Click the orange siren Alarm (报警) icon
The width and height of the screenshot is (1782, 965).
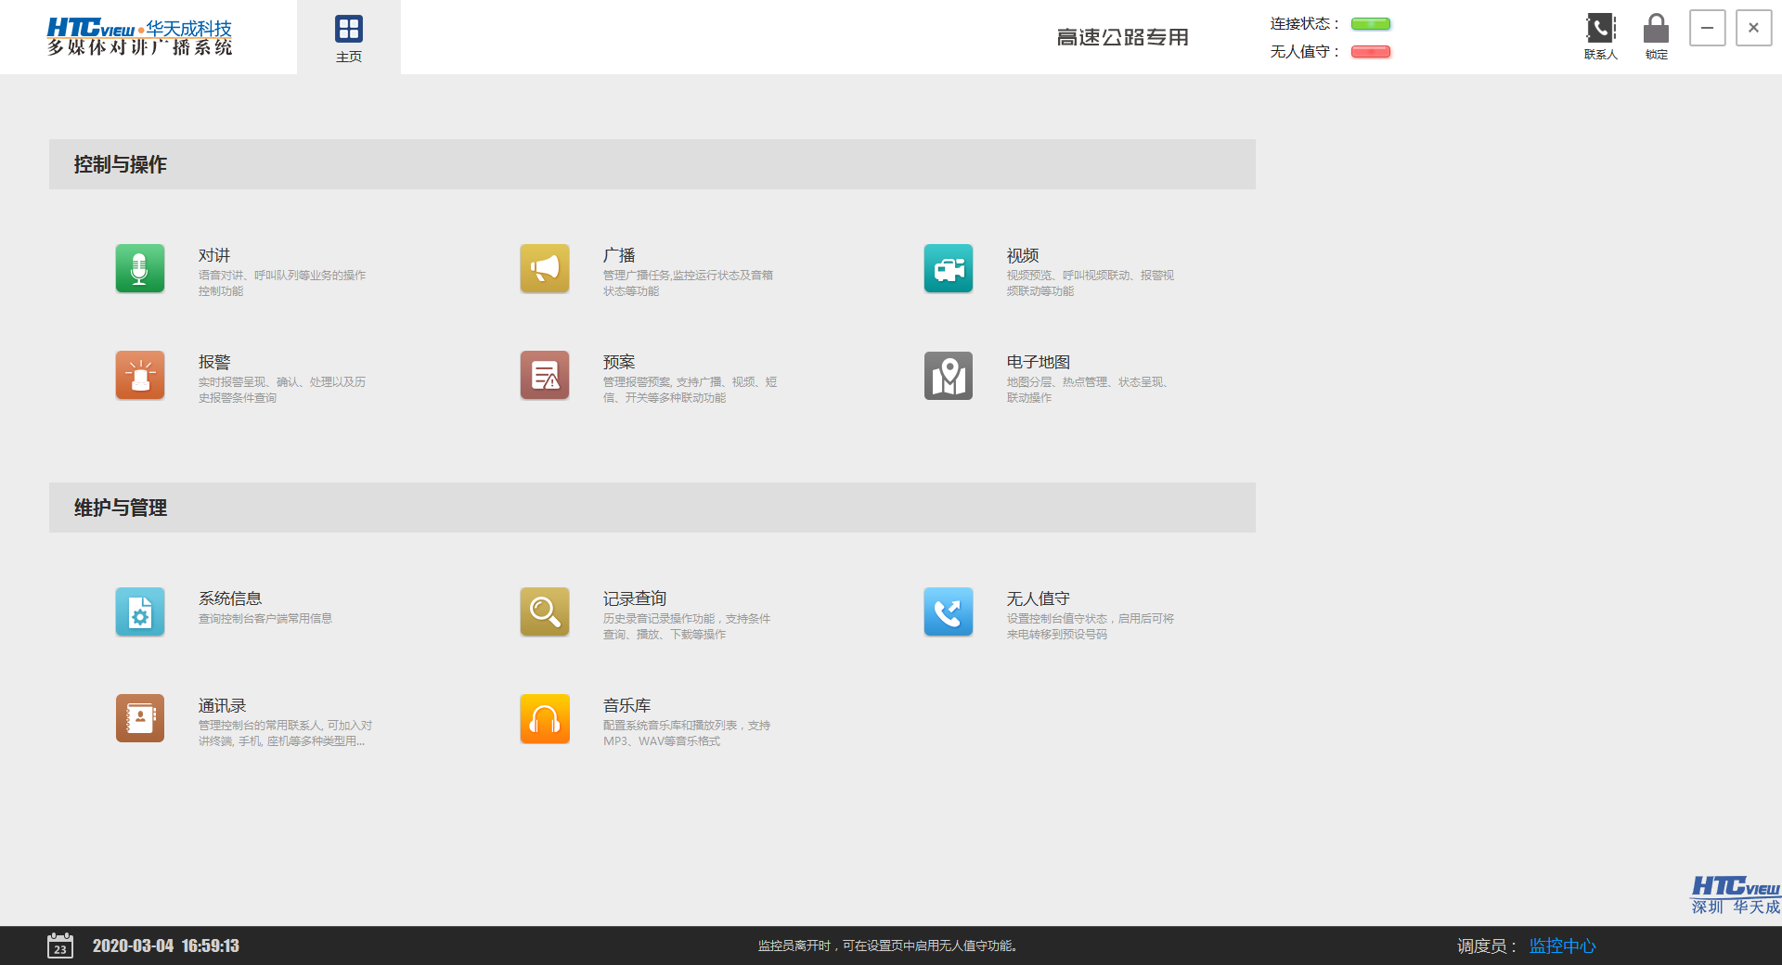coord(140,375)
